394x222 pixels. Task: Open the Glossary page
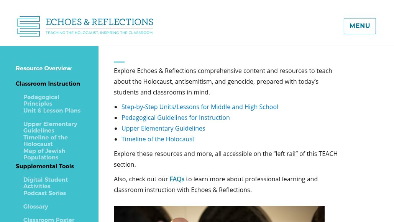[36, 207]
